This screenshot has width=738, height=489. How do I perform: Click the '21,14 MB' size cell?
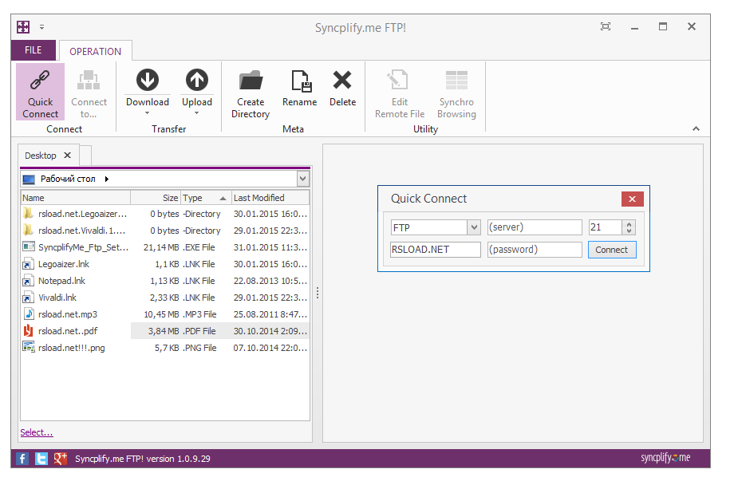point(161,247)
